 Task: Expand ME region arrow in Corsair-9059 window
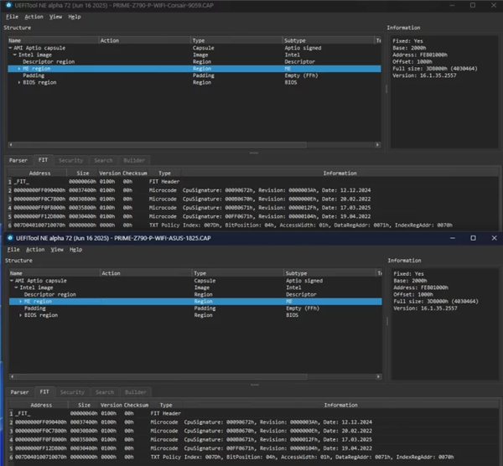[20, 68]
